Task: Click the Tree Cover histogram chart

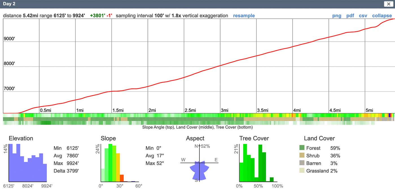Action: [x=258, y=163]
